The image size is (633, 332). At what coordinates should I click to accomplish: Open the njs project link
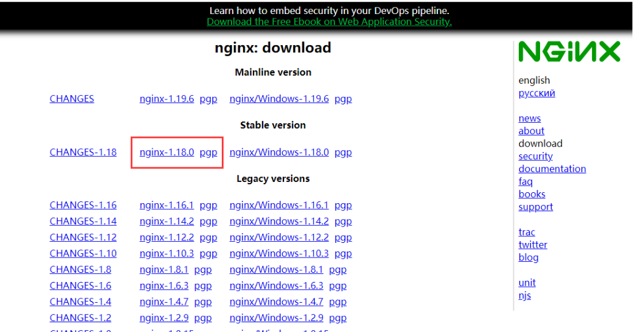pos(524,296)
